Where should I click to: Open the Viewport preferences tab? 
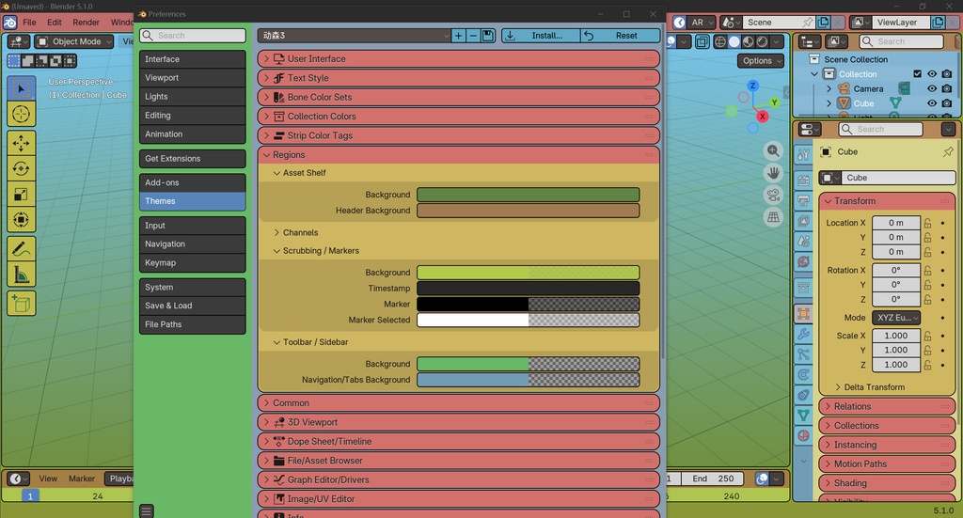192,78
